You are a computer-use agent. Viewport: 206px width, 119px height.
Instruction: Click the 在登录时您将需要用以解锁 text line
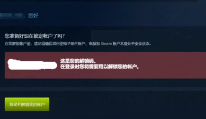[100, 67]
